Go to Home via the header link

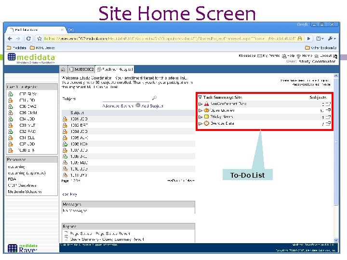(307, 55)
